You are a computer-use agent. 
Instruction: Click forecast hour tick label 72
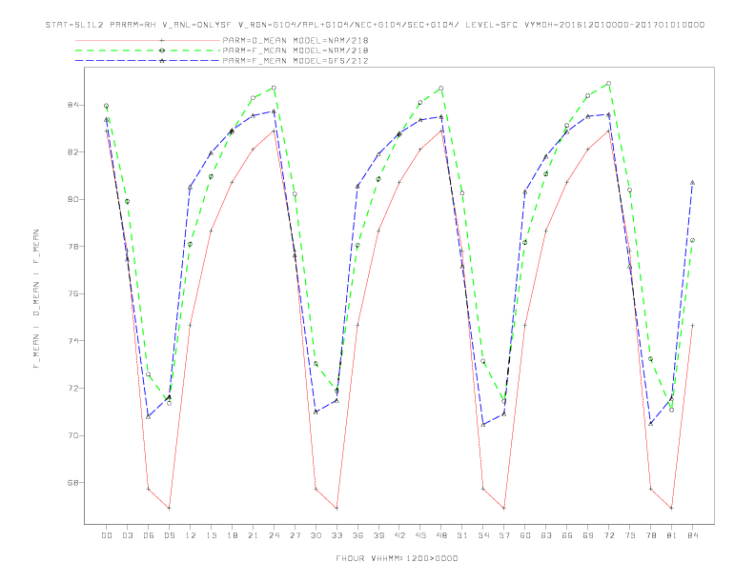click(609, 535)
